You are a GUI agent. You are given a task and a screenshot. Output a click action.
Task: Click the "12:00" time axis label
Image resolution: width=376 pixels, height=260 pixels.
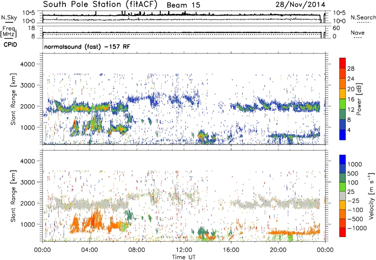point(184,250)
